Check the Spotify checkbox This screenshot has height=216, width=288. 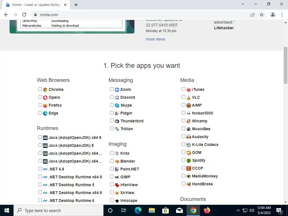(183, 160)
